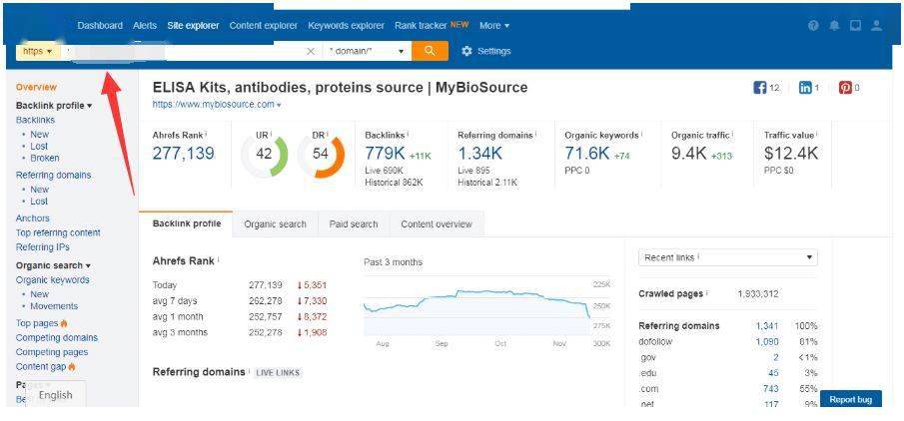Open Overview in the sidebar
The image size is (904, 421).
point(36,87)
